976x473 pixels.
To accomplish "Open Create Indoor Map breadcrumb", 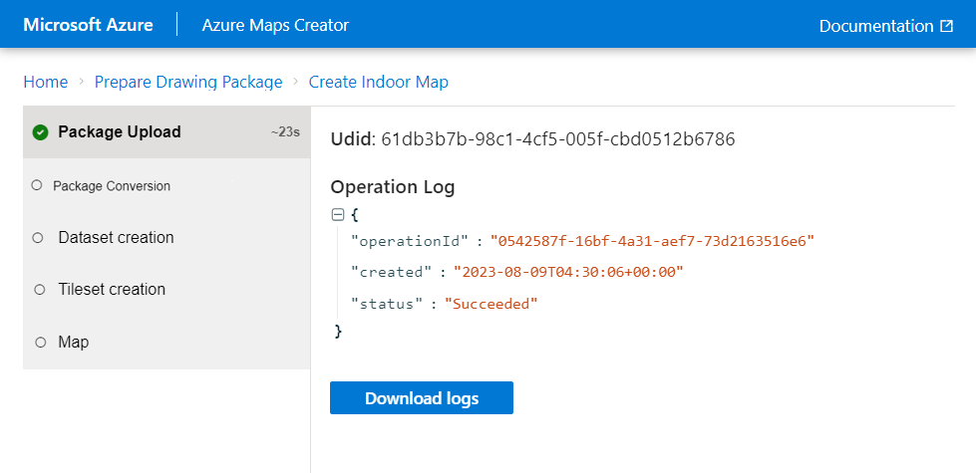I will 379,82.
